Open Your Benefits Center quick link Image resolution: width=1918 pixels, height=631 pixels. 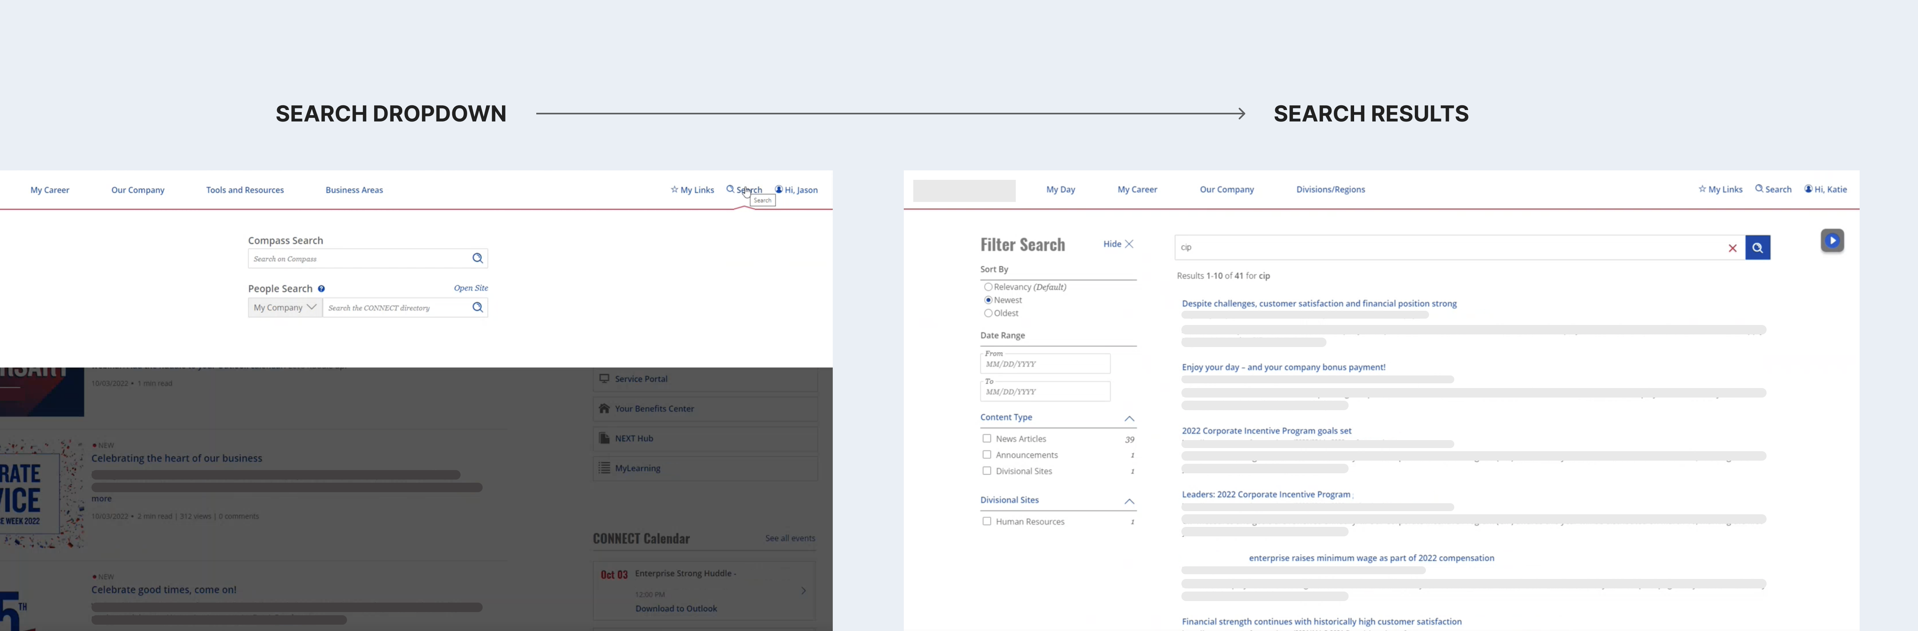[x=705, y=408]
